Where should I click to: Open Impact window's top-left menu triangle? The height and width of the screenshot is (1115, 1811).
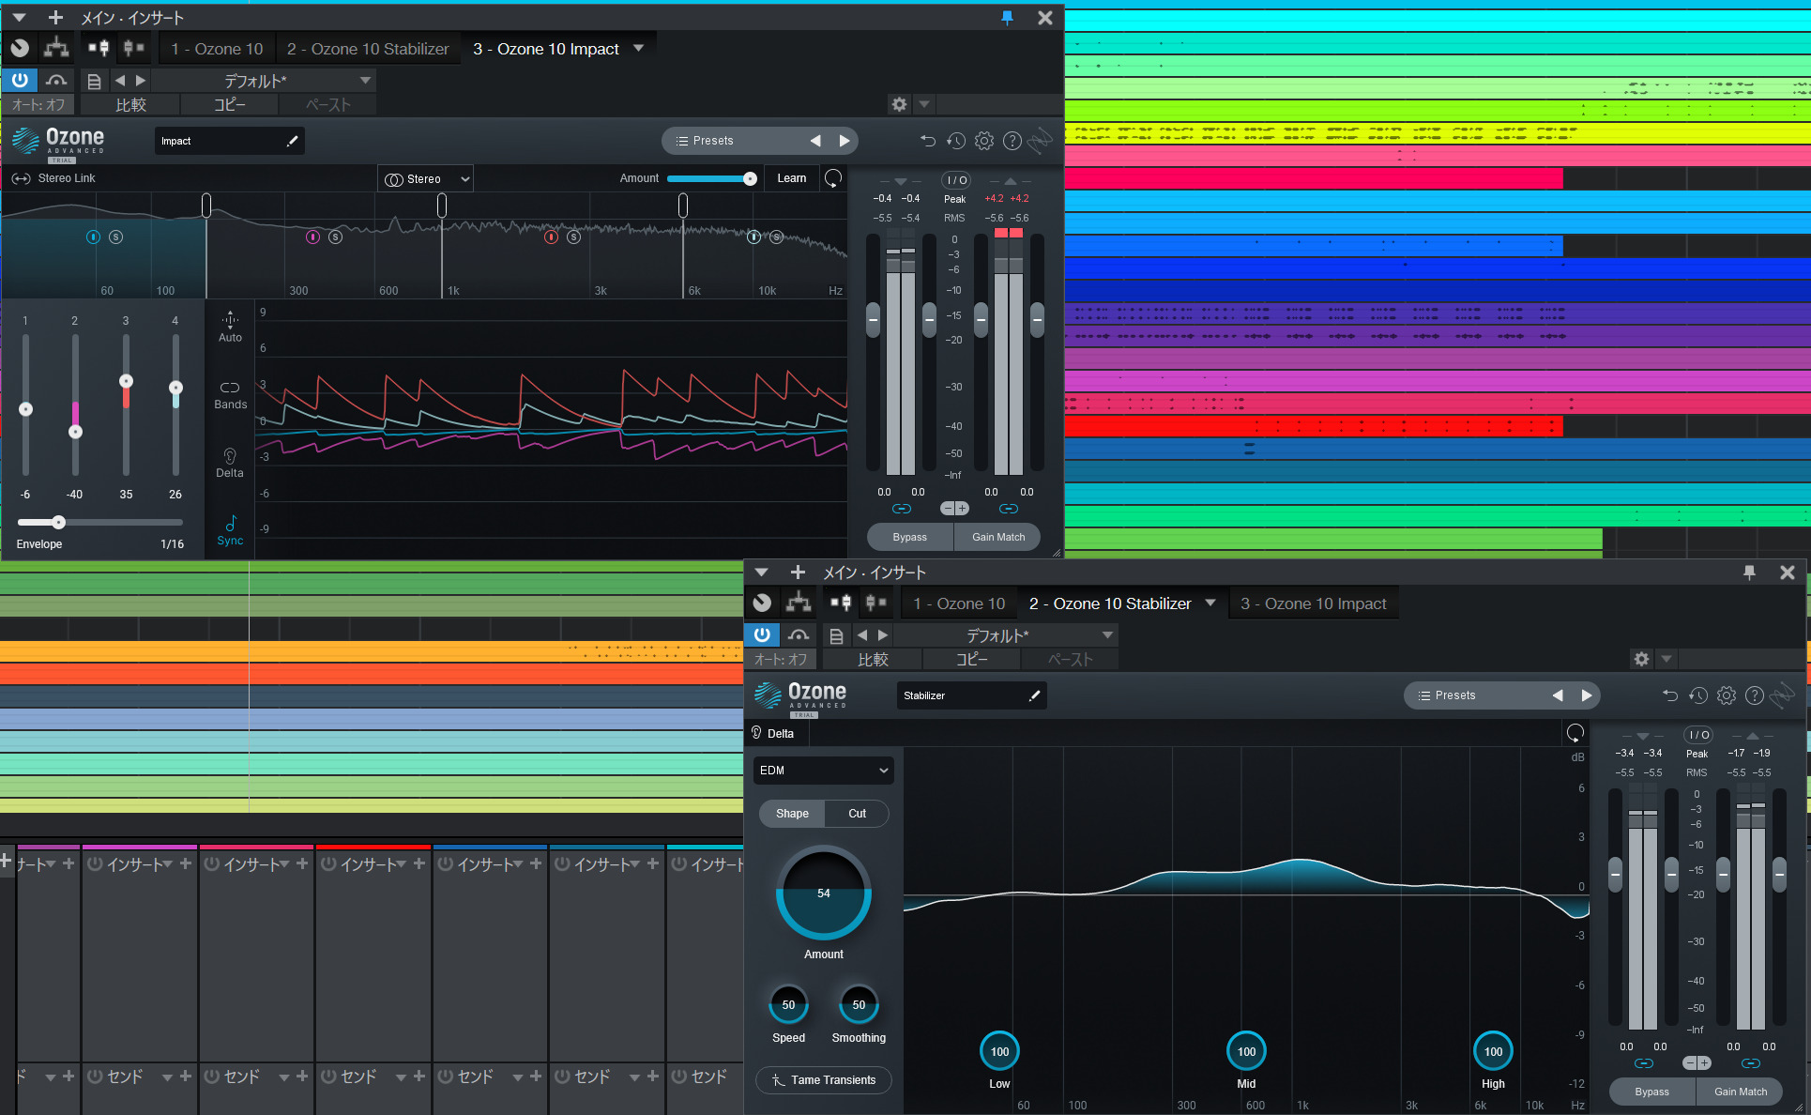click(19, 18)
